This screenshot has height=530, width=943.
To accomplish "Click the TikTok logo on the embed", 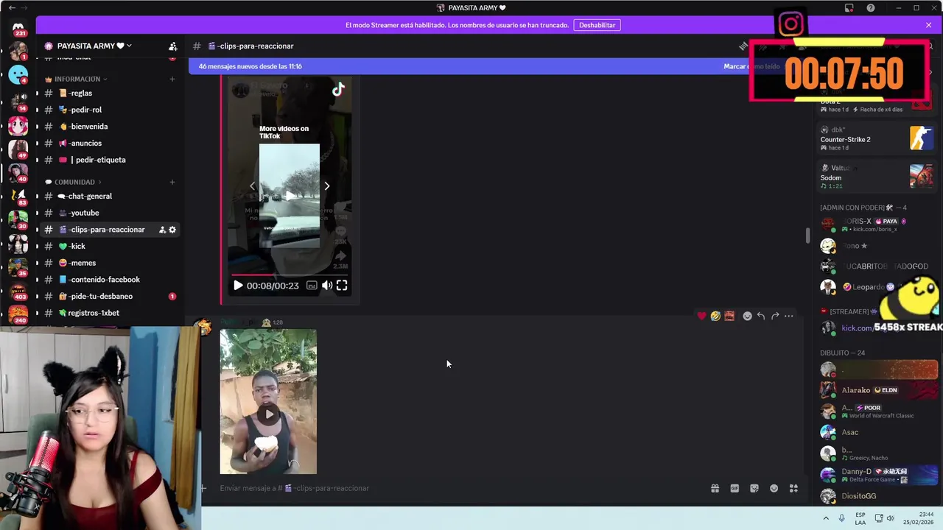I will 338,90.
